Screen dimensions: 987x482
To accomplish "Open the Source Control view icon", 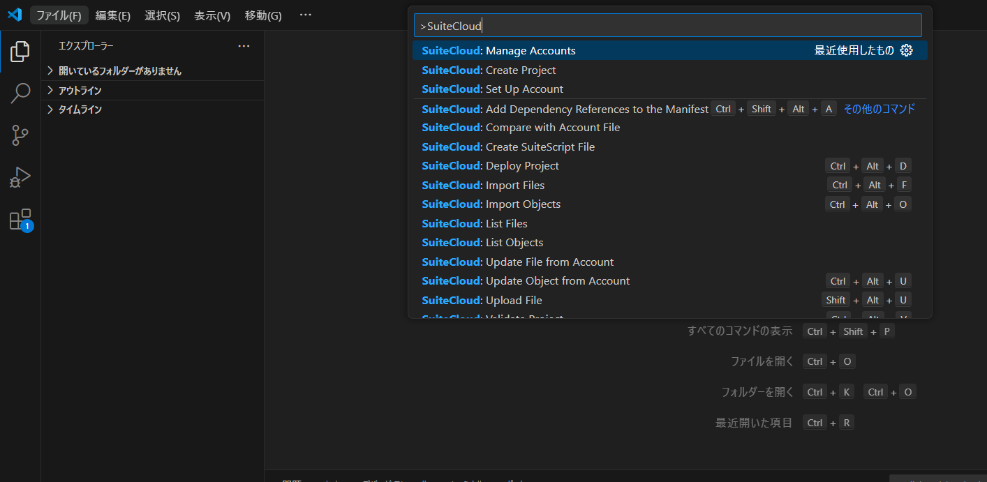I will (20, 135).
